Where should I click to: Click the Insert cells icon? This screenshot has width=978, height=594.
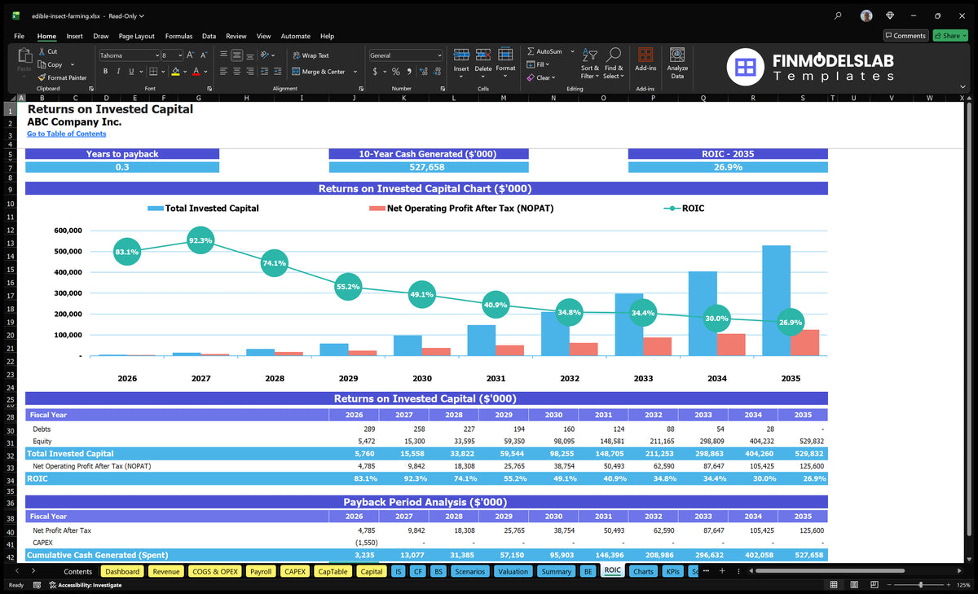point(461,55)
